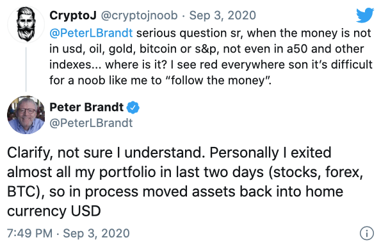Viewport: 381px width, 249px height.
Task: Follow the blue @PeterLBrandt mention
Action: (x=91, y=33)
